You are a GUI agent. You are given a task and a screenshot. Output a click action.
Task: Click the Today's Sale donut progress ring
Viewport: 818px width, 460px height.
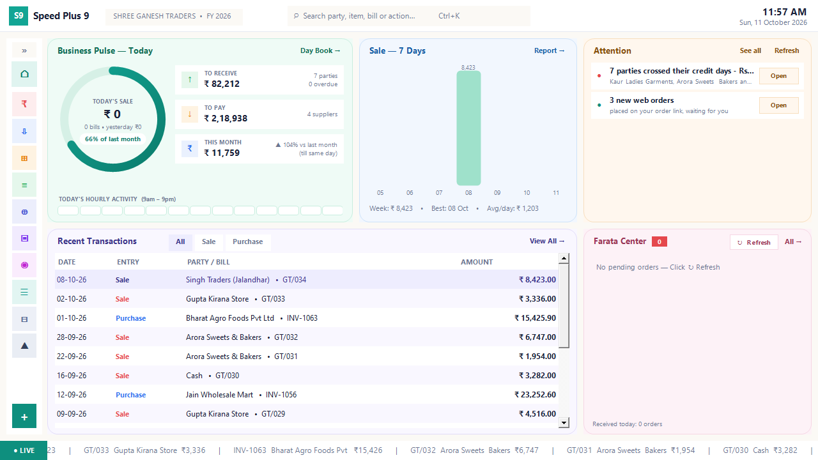(x=112, y=119)
